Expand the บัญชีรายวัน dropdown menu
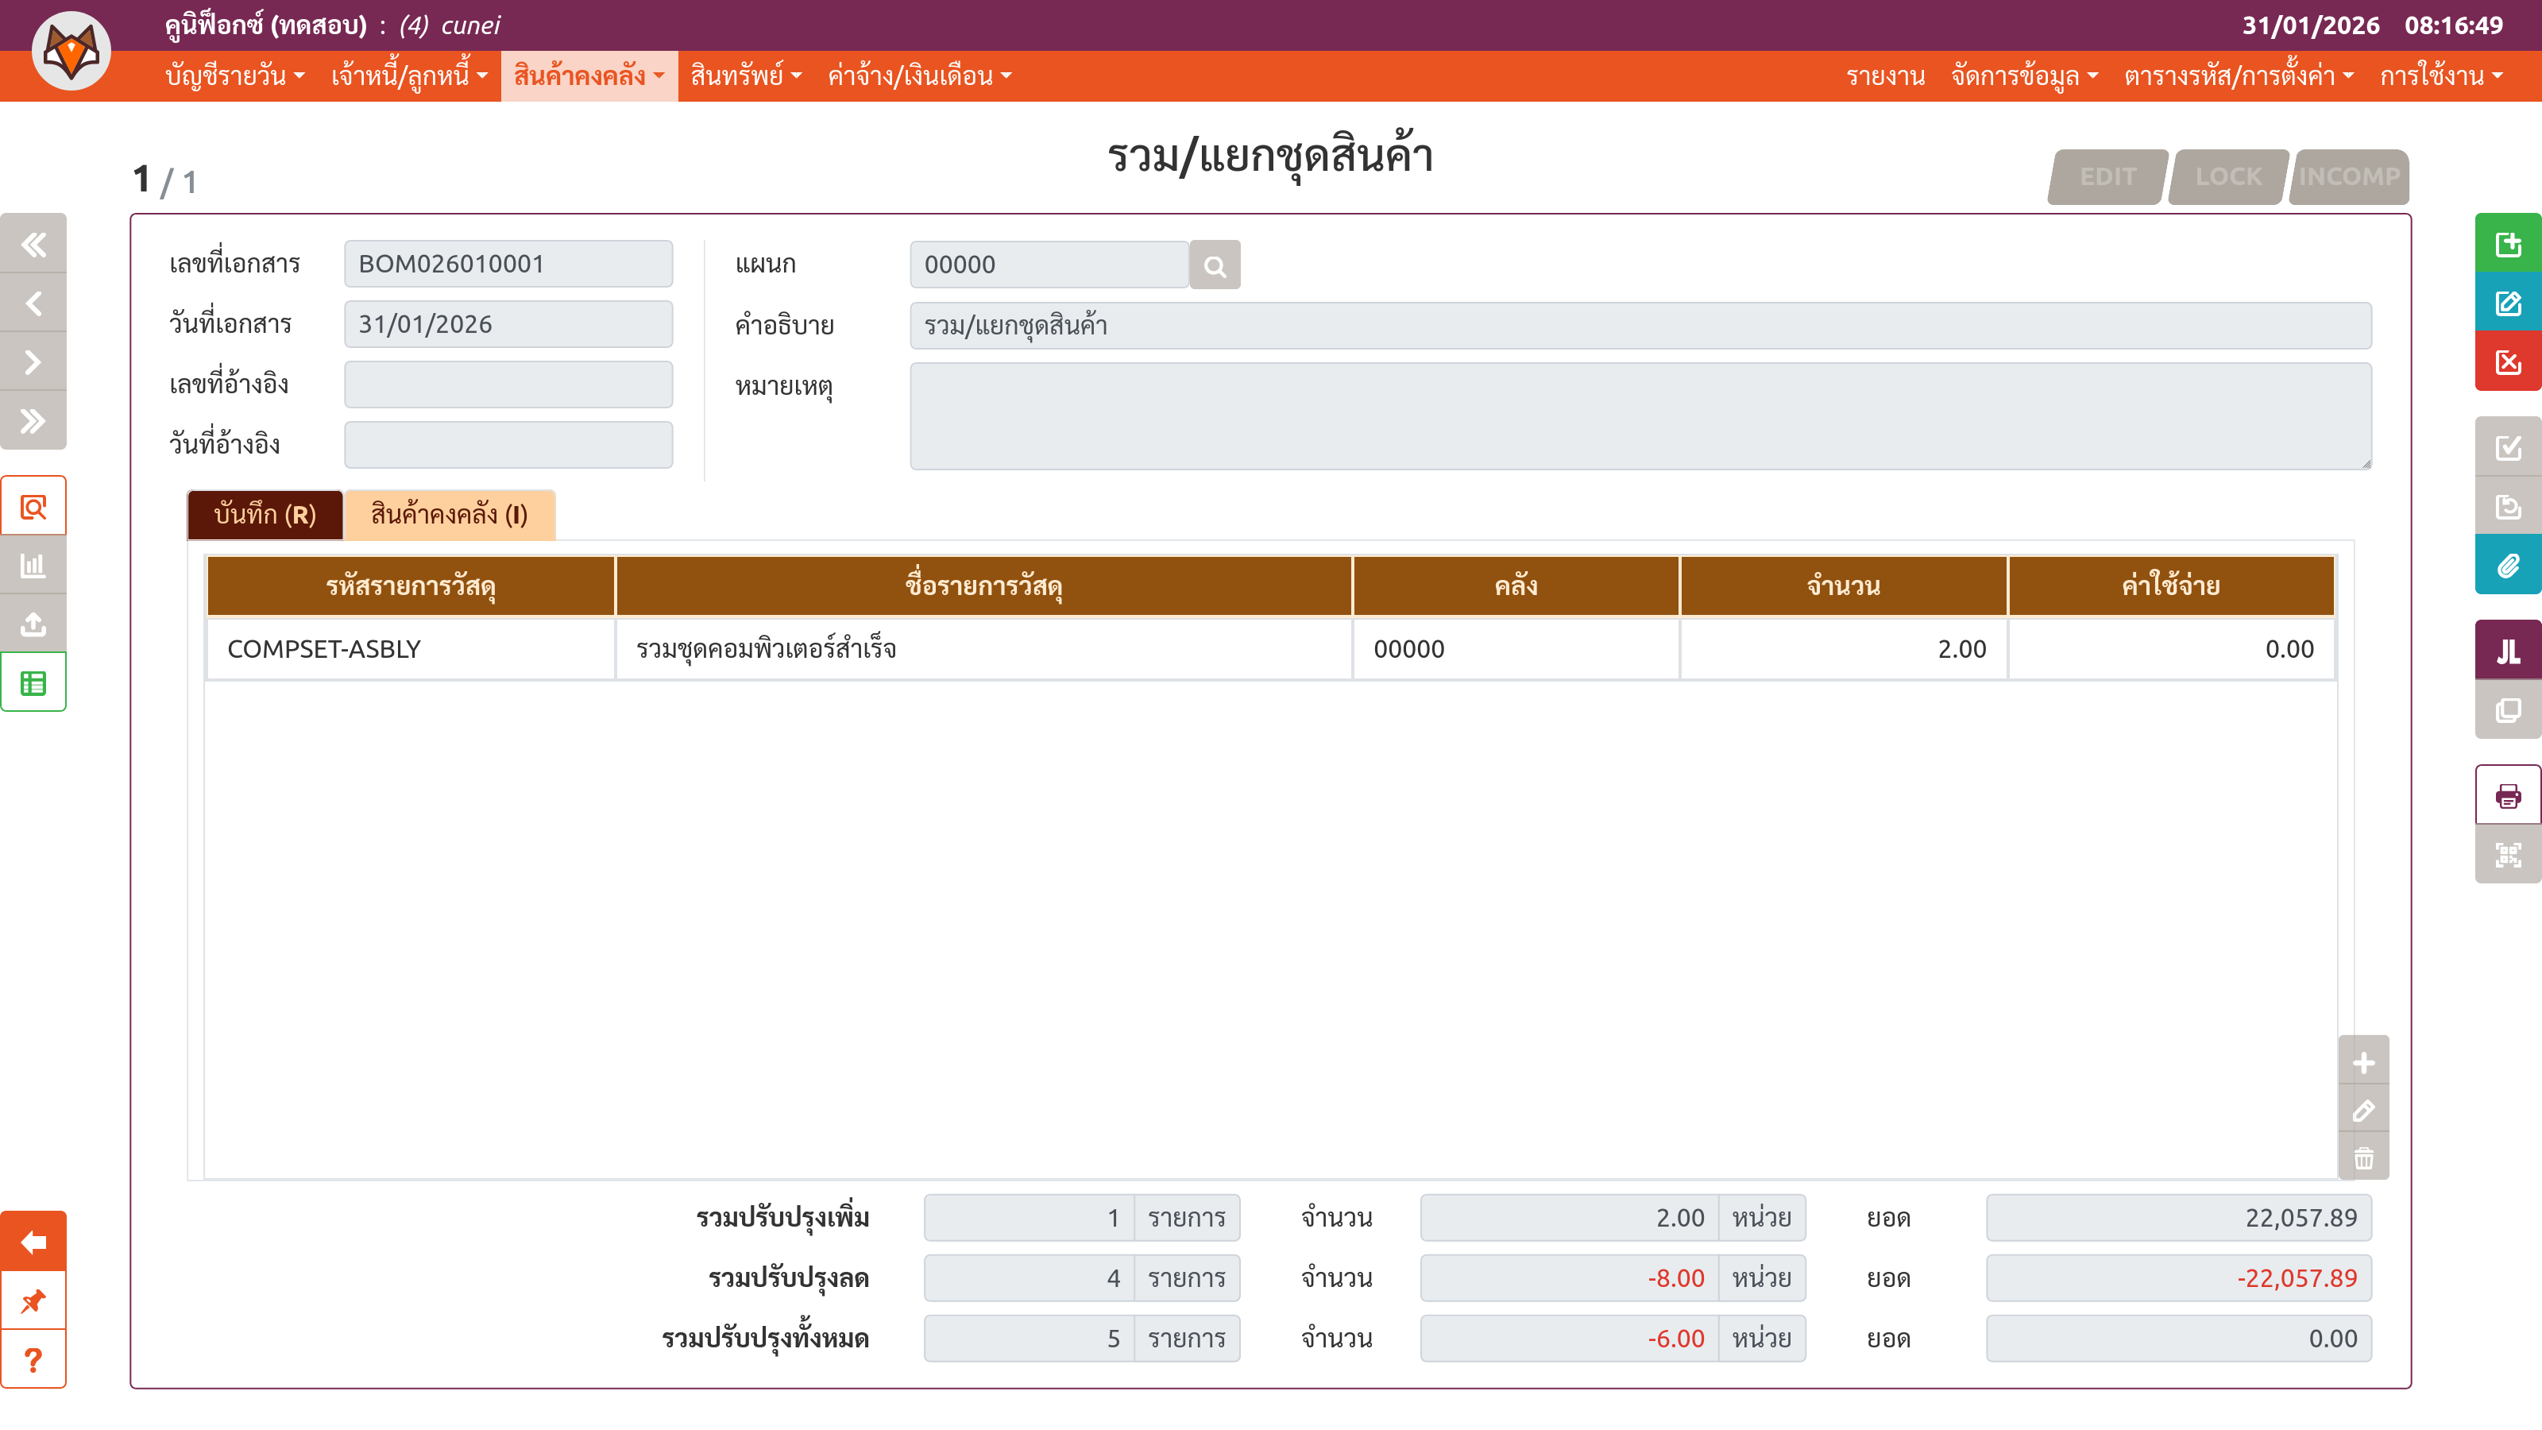 235,76
